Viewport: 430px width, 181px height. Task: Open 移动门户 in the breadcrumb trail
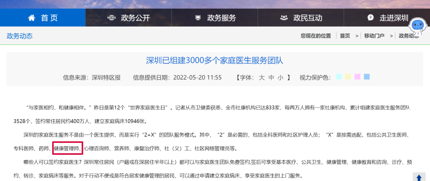click(374, 36)
